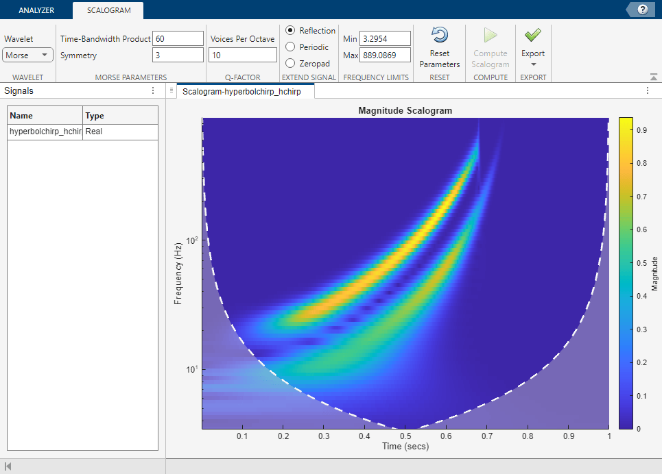Click the Reset Parameters icon
The width and height of the screenshot is (662, 474).
tap(440, 35)
